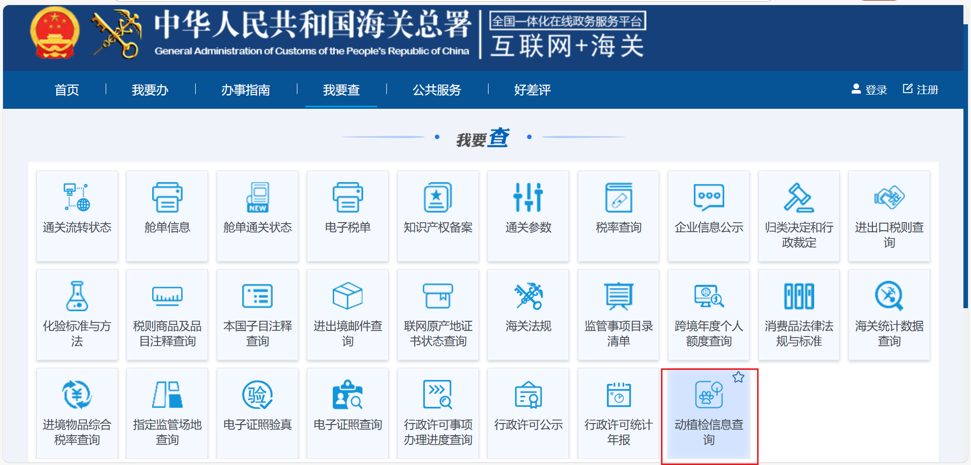Image resolution: width=971 pixels, height=465 pixels.
Task: Select the 知识产权备案 icon
Action: (438, 197)
